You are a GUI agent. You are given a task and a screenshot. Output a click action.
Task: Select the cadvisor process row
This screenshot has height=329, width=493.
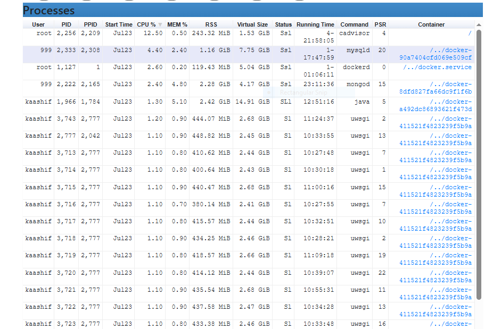pyautogui.click(x=249, y=37)
